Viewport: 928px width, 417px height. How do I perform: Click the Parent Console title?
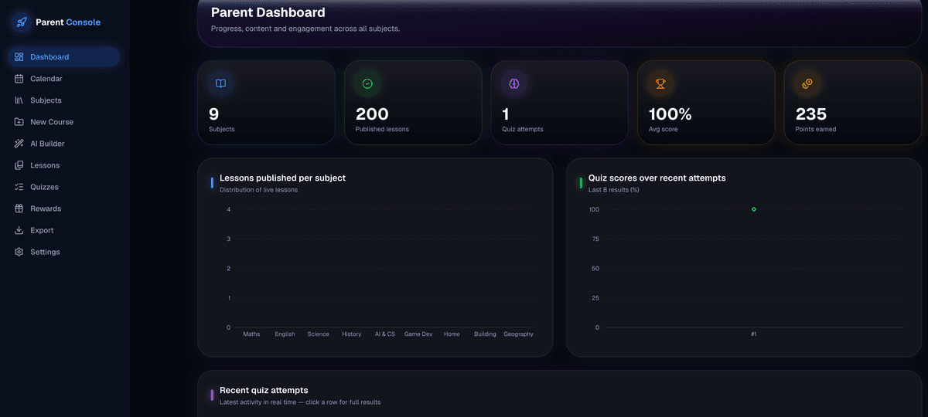(68, 22)
